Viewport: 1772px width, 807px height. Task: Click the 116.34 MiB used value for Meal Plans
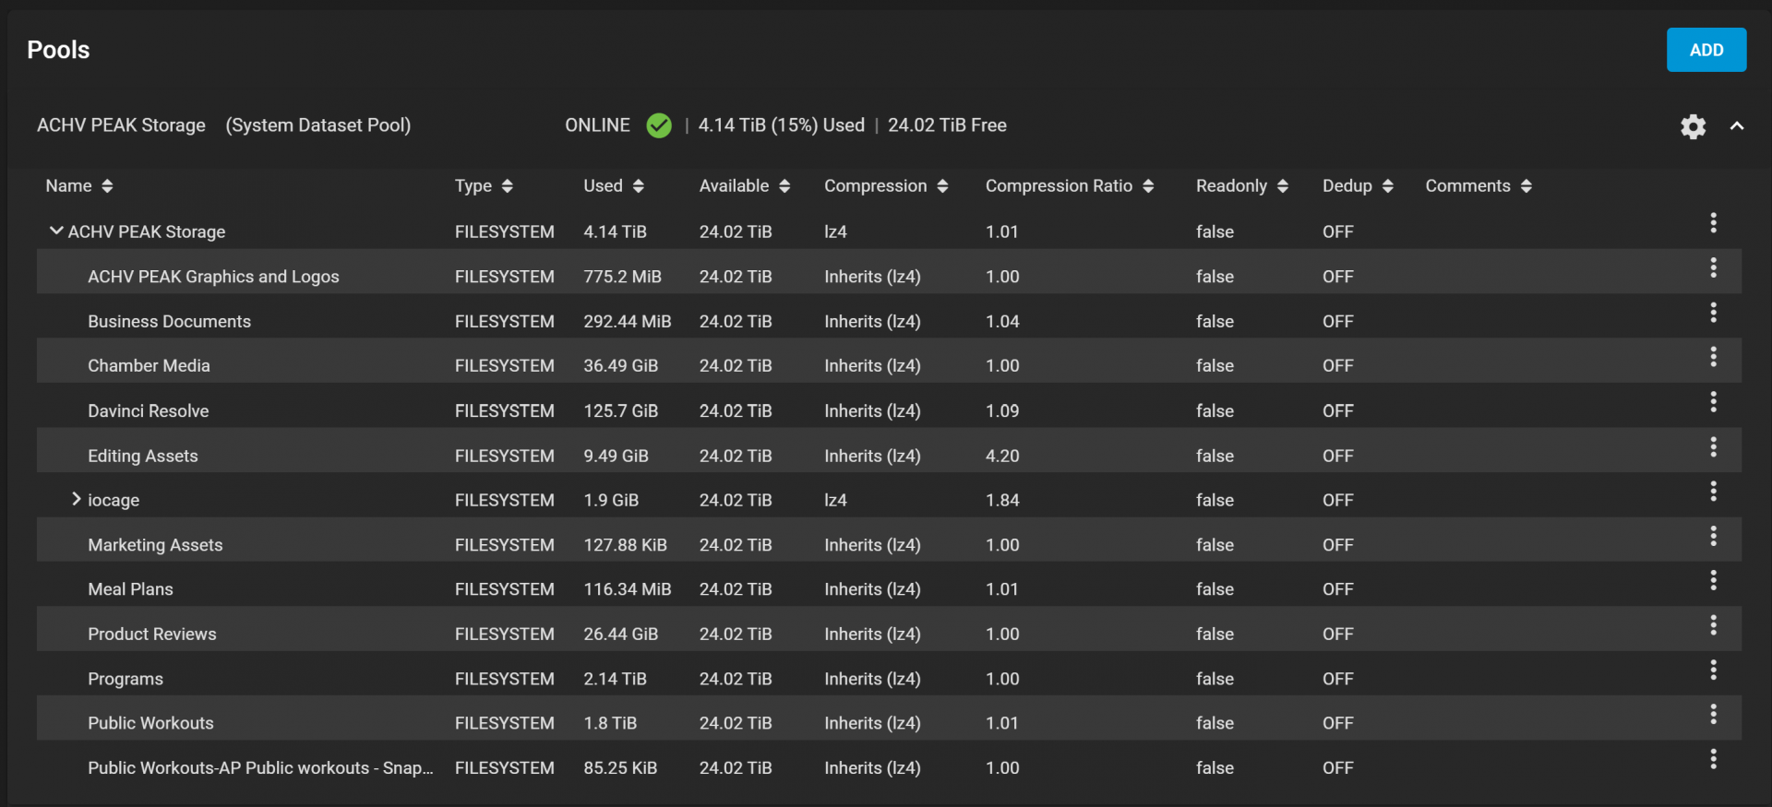pos(627,589)
